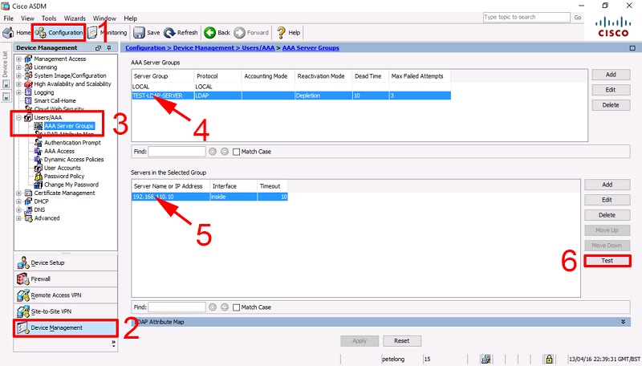Select server 192.168.110.10 row
Image resolution: width=642 pixels, height=366 pixels.
[209, 197]
